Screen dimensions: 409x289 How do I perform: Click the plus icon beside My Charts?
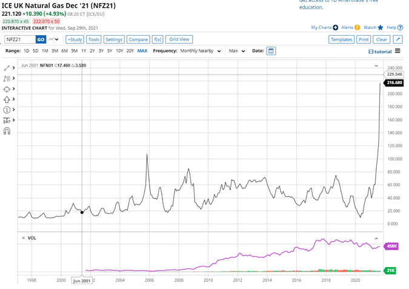pos(336,27)
